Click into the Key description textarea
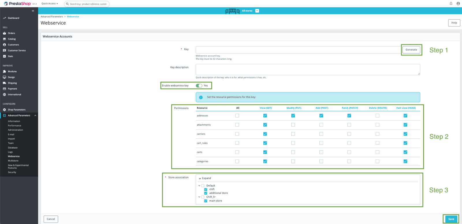Screen dimensions: 462x224 [x=308, y=69]
